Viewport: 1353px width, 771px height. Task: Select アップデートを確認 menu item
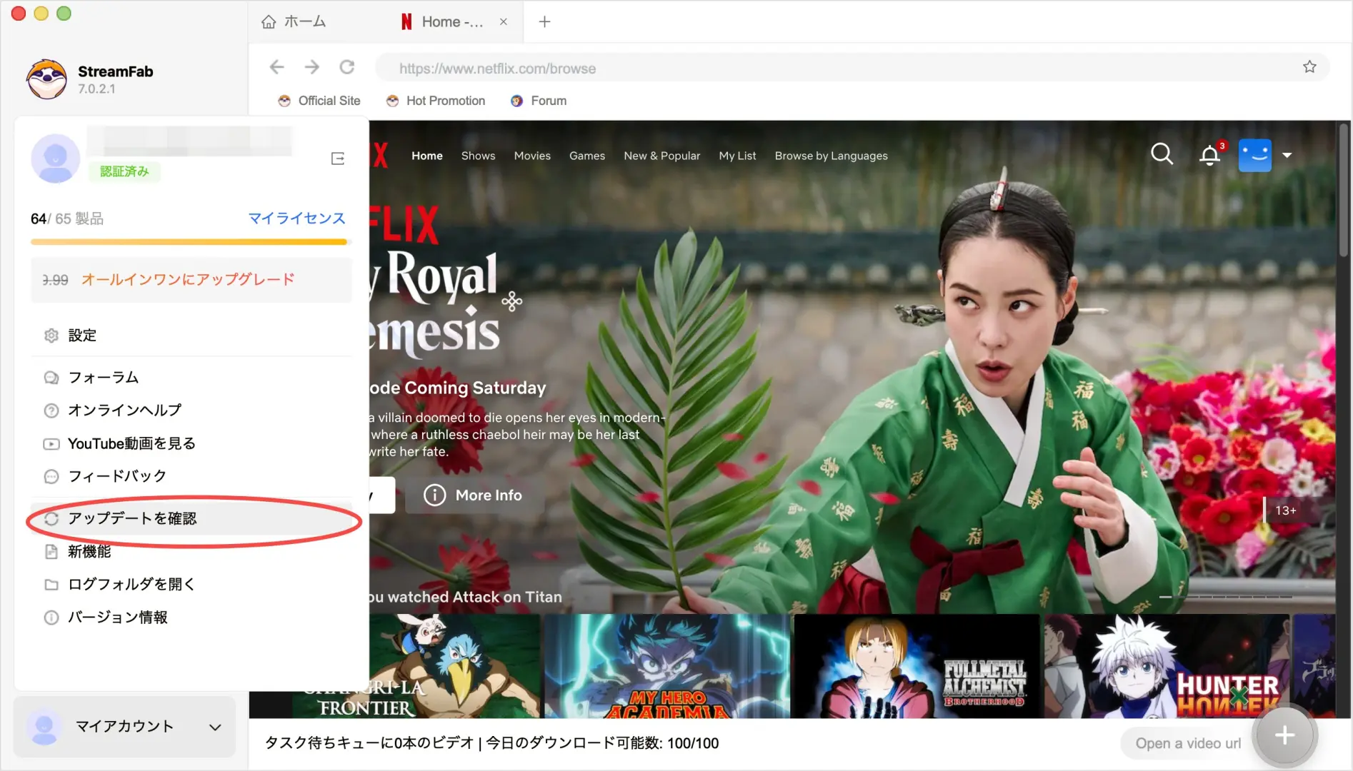coord(191,519)
